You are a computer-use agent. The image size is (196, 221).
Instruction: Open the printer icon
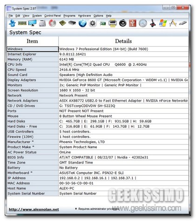click(x=113, y=23)
